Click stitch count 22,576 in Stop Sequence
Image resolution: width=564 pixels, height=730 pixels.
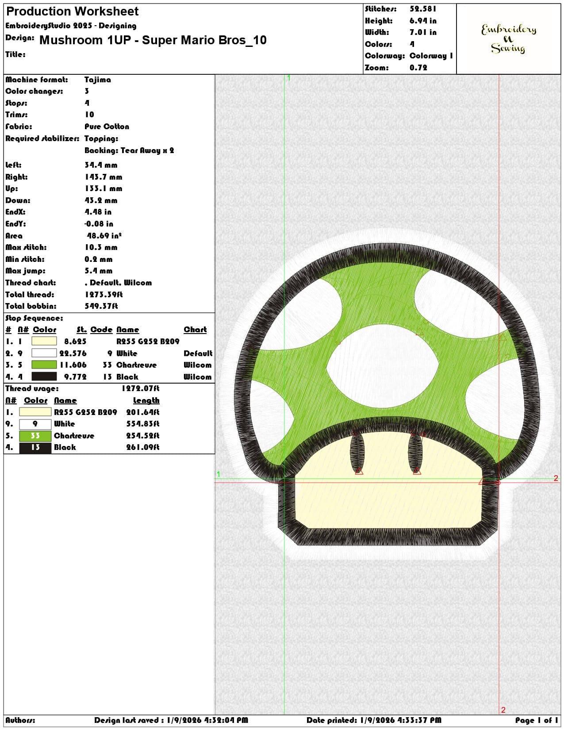coord(73,353)
